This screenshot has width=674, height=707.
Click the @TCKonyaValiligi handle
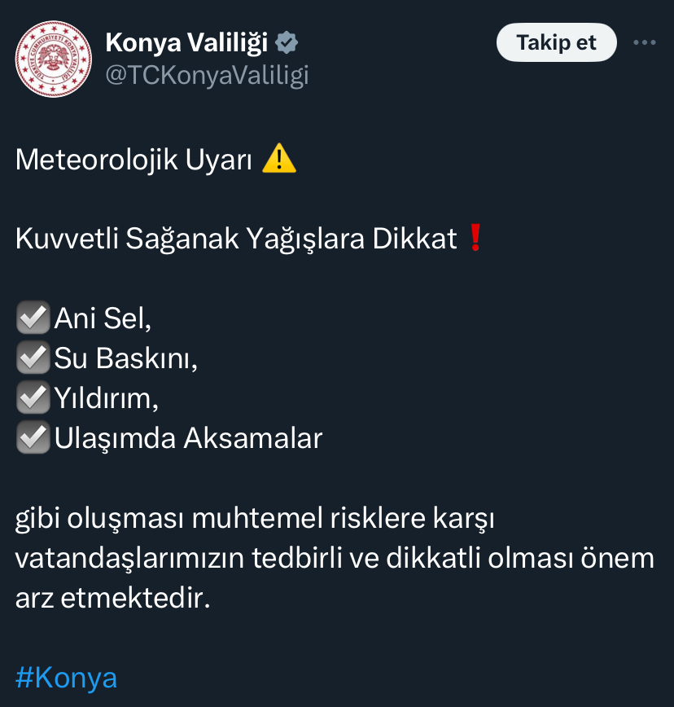click(x=207, y=75)
